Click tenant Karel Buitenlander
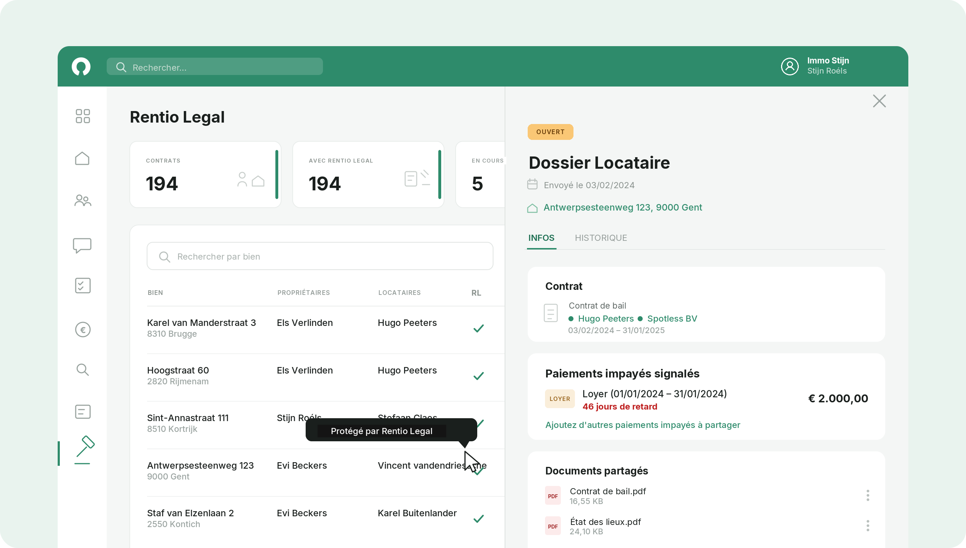This screenshot has width=966, height=548. tap(417, 513)
